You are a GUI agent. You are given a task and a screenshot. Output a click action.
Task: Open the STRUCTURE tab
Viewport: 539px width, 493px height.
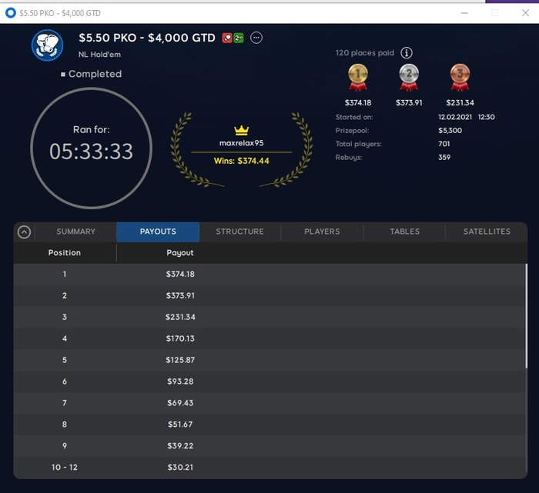pyautogui.click(x=240, y=232)
